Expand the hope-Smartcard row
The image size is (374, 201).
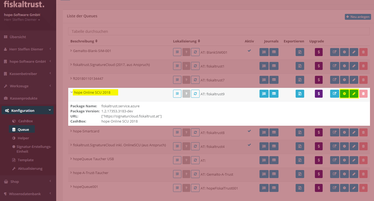coord(71,131)
